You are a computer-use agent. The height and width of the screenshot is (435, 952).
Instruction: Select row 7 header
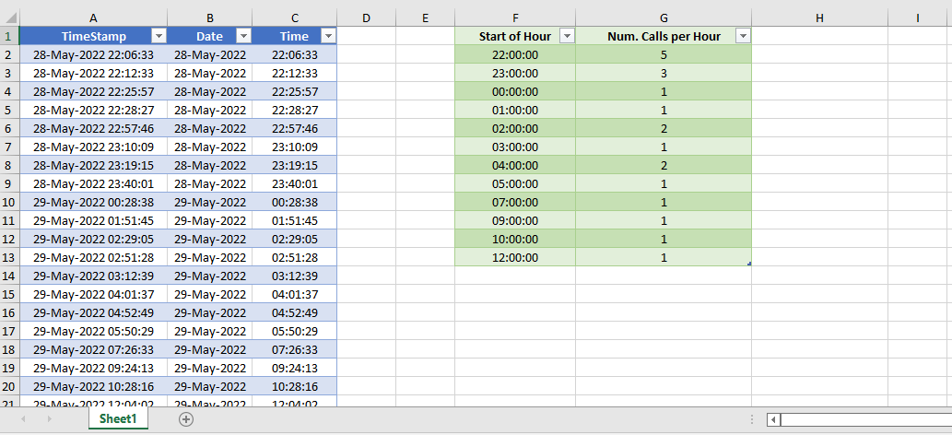pyautogui.click(x=10, y=147)
